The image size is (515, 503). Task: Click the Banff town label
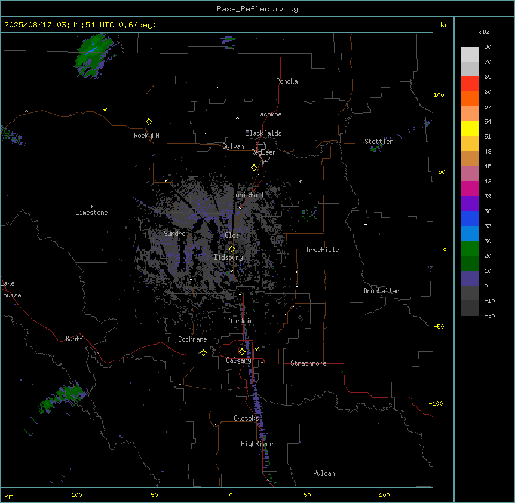(74, 339)
